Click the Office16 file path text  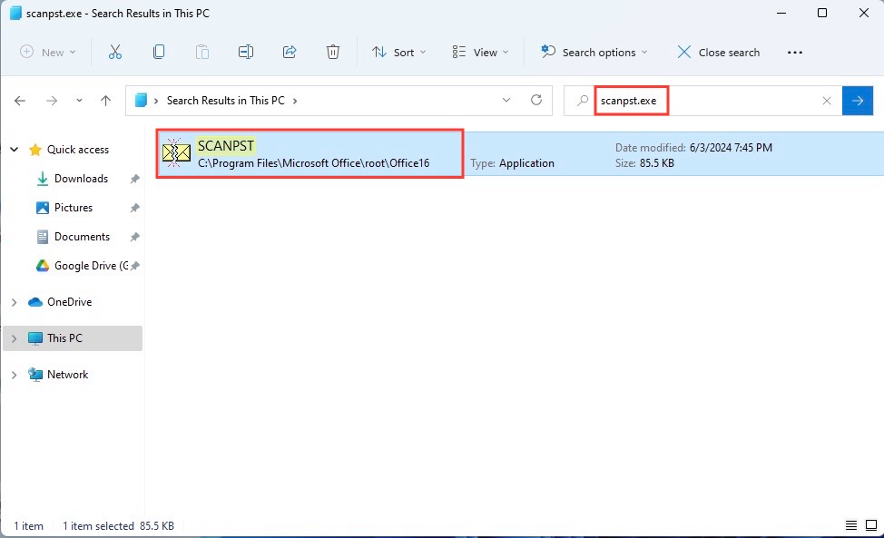tap(313, 163)
